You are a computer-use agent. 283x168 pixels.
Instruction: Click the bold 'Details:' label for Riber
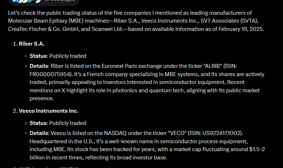[x=39, y=66]
